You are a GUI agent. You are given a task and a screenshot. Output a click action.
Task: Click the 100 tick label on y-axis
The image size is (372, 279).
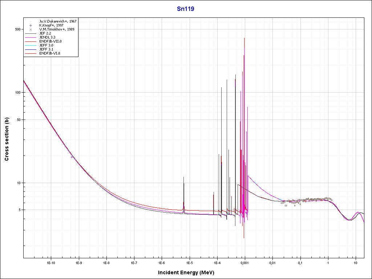17,93
